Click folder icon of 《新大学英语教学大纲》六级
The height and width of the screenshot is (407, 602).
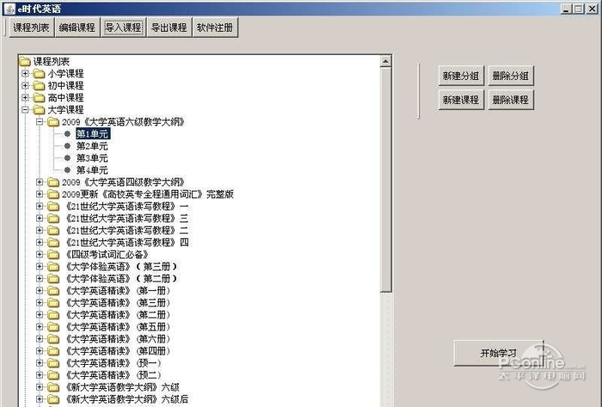[x=53, y=387]
